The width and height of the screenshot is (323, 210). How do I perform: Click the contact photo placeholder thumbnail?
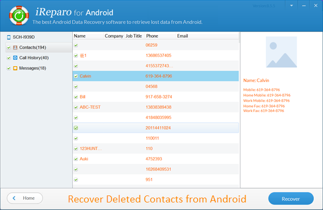[282, 52]
